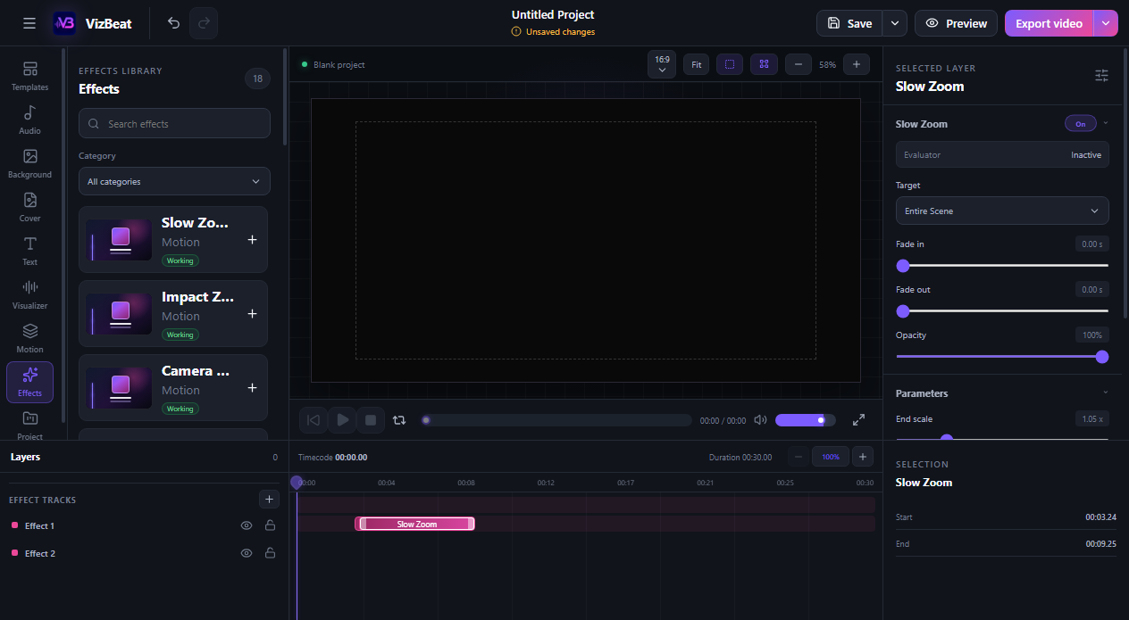
Task: Open the 16:9 aspect ratio dropdown
Action: [662, 64]
